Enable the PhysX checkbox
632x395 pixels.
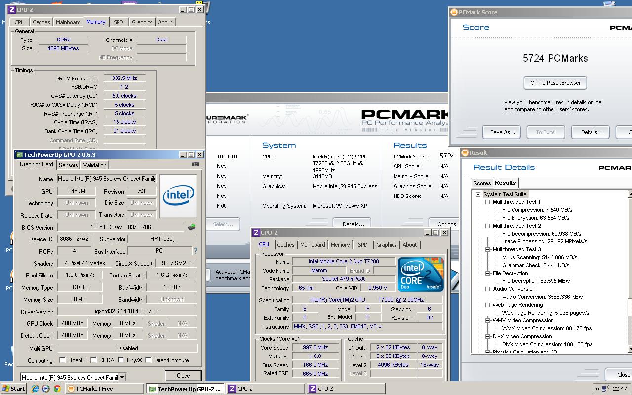point(120,360)
